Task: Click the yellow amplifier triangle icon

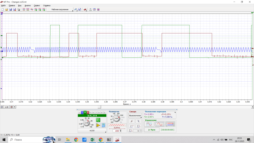Action: tap(98, 125)
